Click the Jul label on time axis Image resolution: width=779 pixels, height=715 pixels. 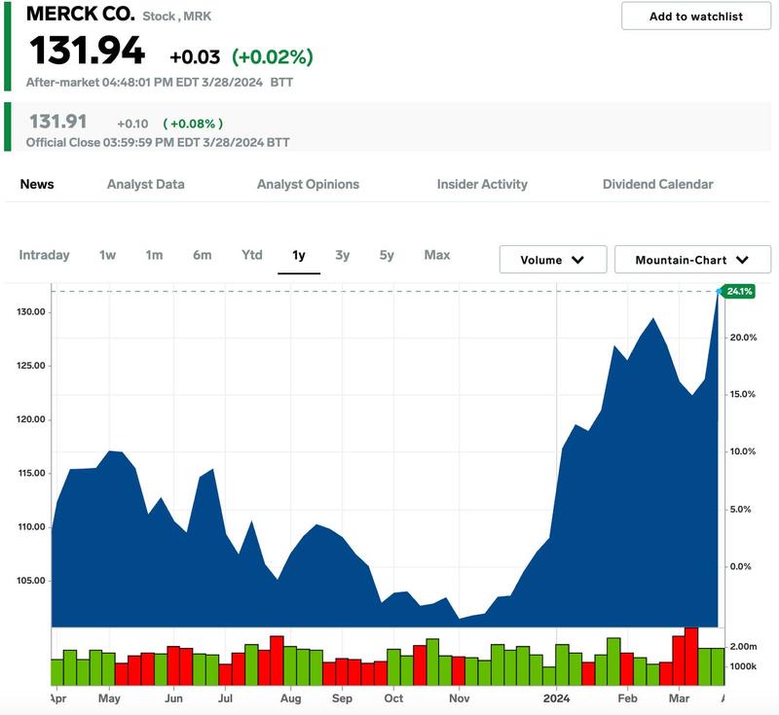pos(225,698)
